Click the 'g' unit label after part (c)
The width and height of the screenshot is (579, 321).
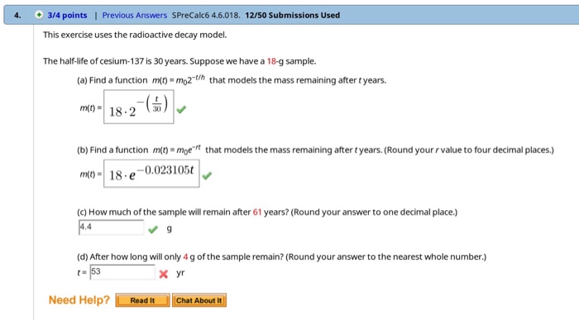click(169, 228)
